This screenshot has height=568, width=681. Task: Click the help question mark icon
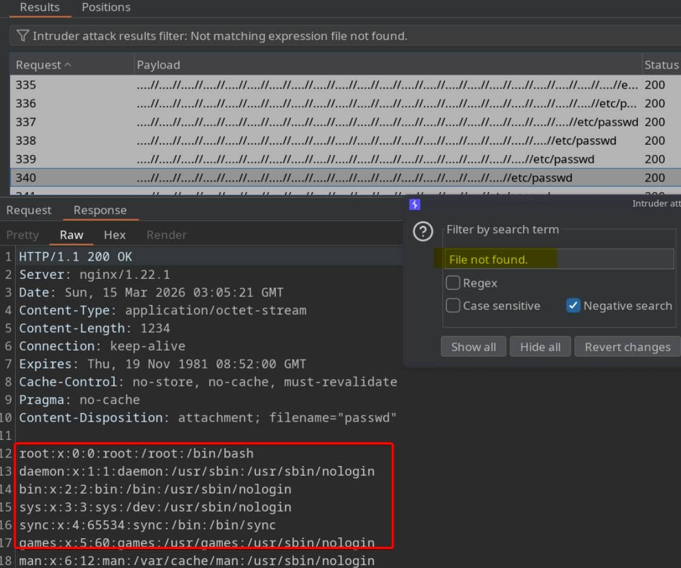pyautogui.click(x=423, y=231)
